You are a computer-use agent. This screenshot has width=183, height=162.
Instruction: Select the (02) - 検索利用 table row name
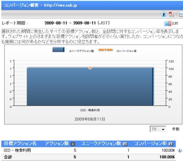(x=17, y=150)
